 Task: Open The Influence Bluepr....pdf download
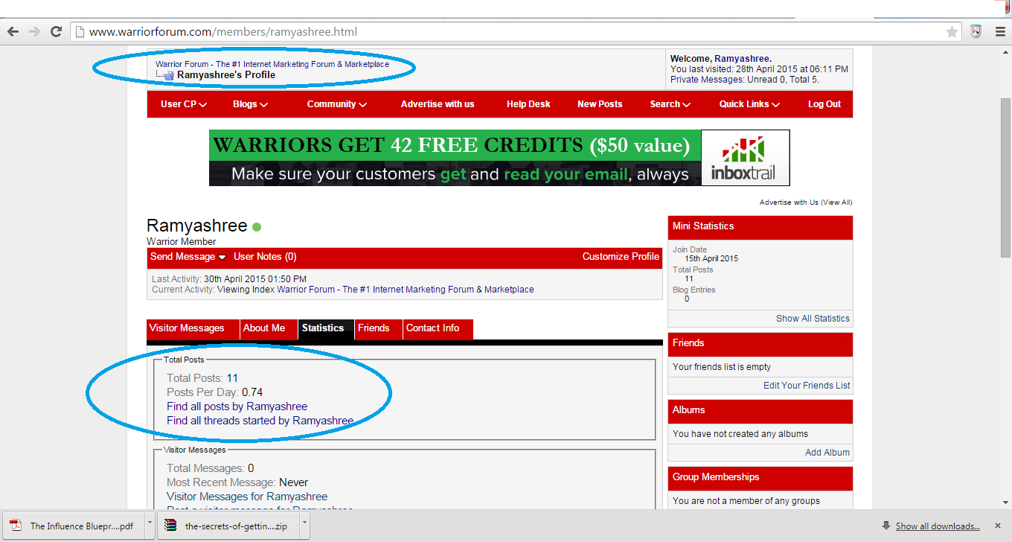tap(74, 526)
